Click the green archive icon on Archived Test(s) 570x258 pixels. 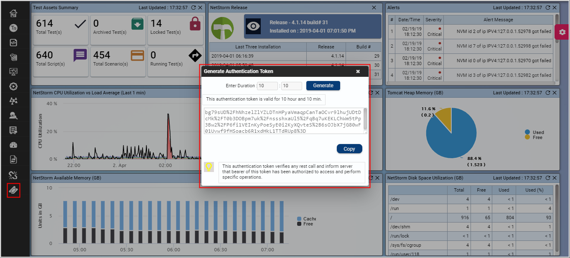[x=137, y=24]
